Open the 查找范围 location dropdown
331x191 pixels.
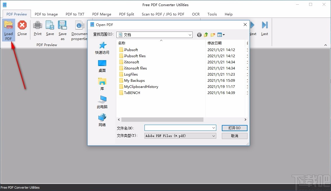190,34
